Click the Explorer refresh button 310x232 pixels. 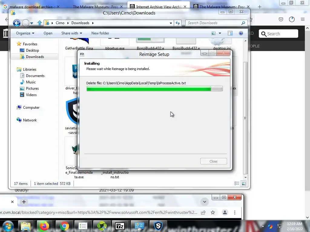point(178,23)
